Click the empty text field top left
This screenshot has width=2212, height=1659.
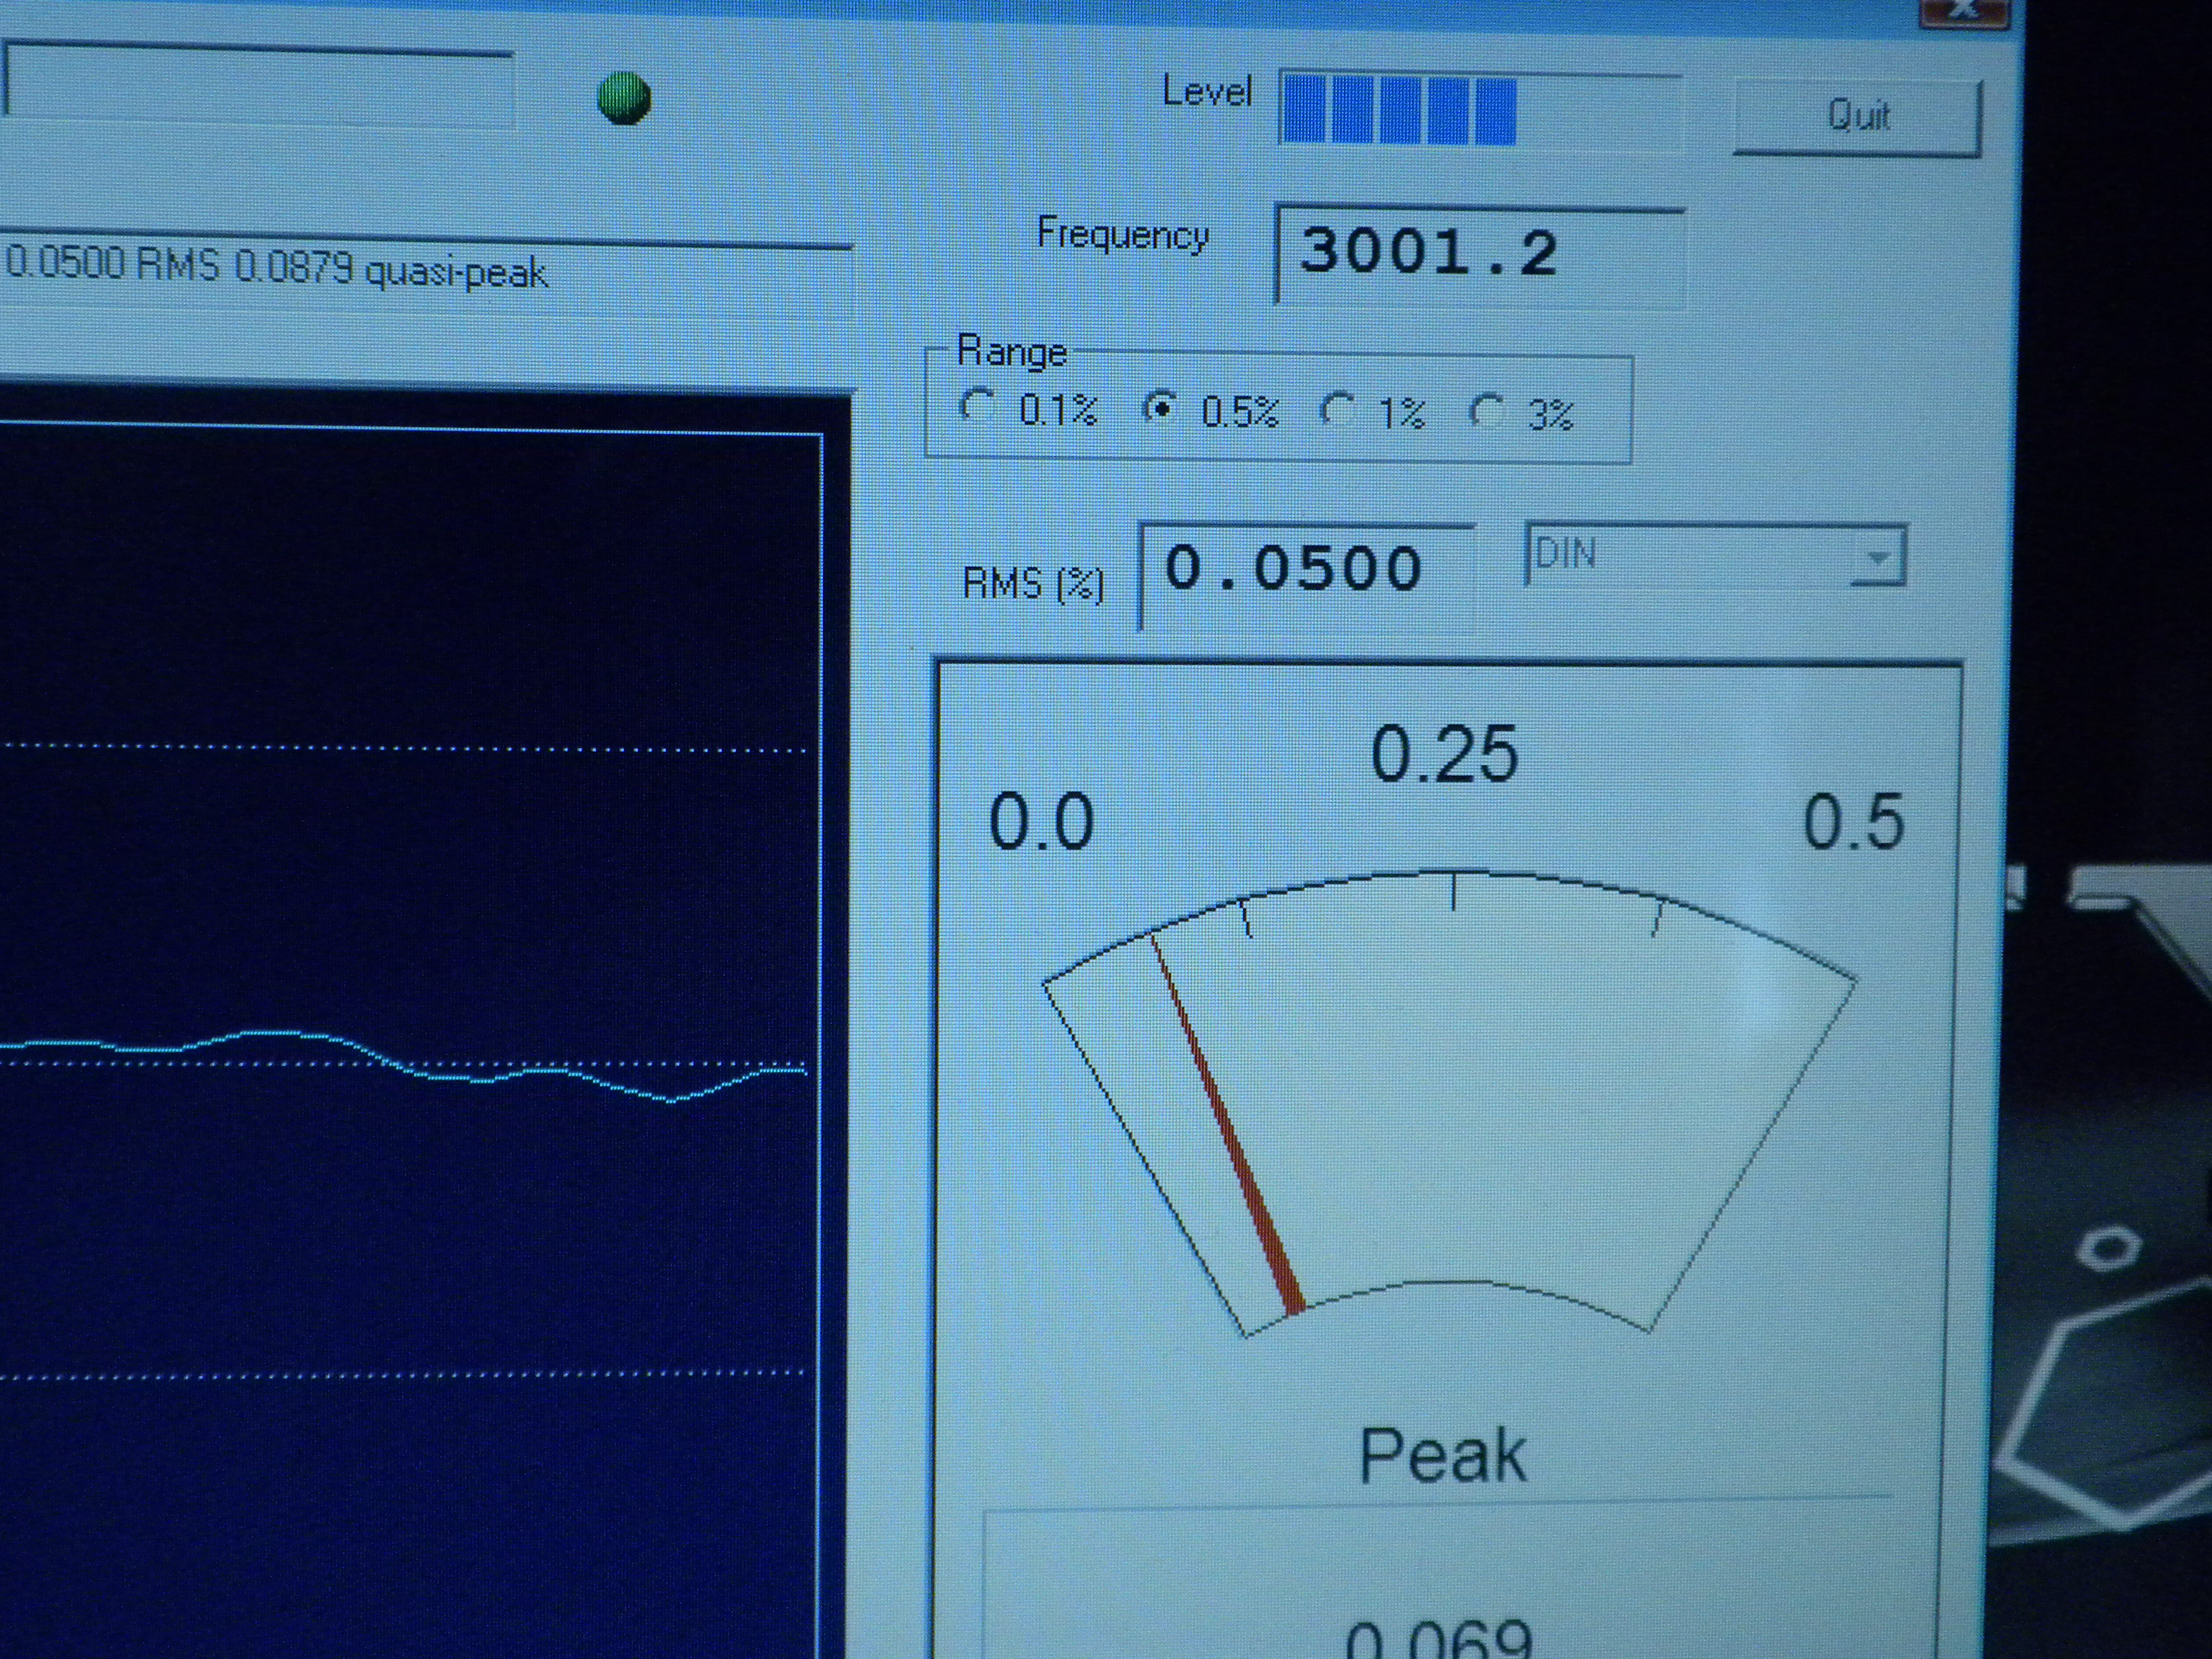point(258,88)
